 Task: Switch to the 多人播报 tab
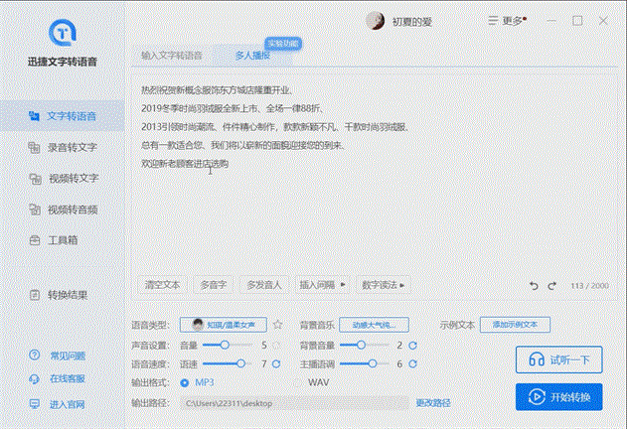pos(252,56)
